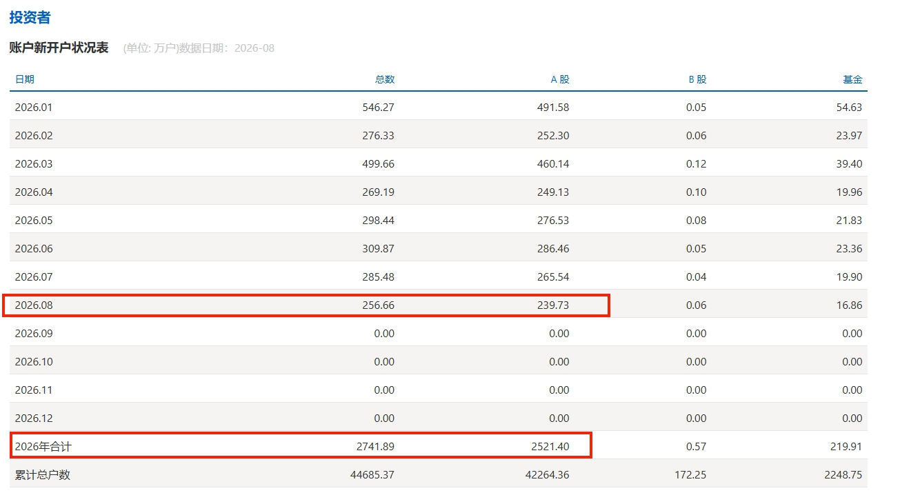Screen dimensions: 900x504
Task: Select the 2026.07 date cell
Action: click(34, 277)
